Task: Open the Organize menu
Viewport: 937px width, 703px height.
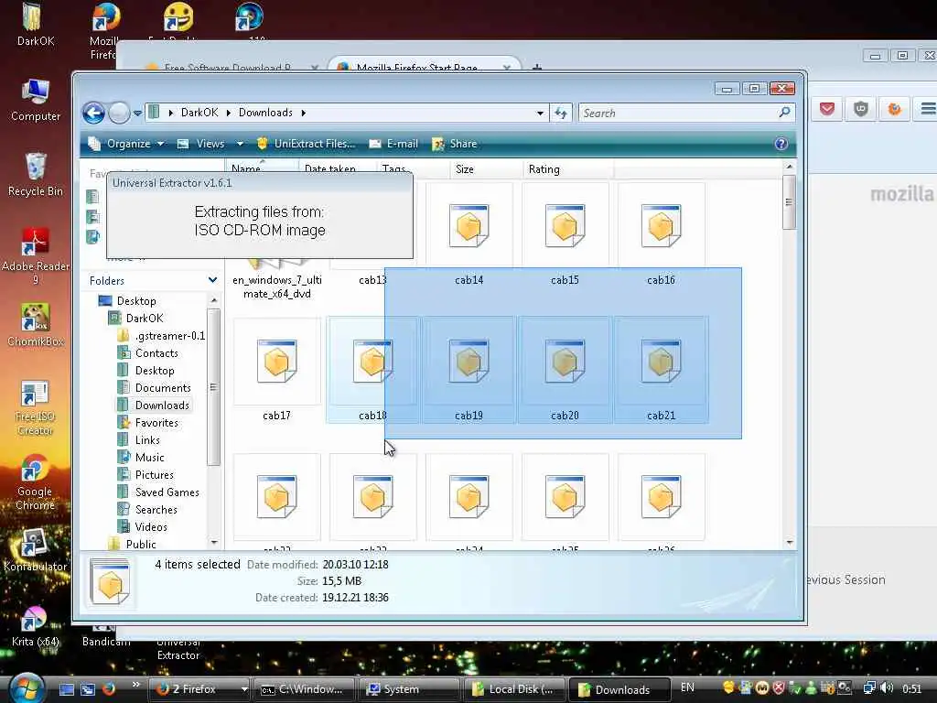Action: point(126,144)
